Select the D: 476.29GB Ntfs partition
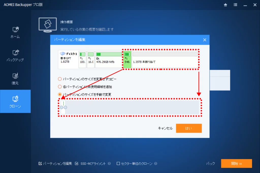This screenshot has width=260, height=173. [109, 59]
